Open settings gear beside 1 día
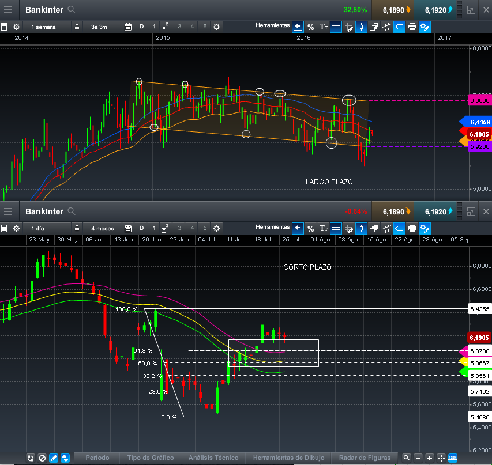Viewport: 492px width, 465px height. point(16,228)
